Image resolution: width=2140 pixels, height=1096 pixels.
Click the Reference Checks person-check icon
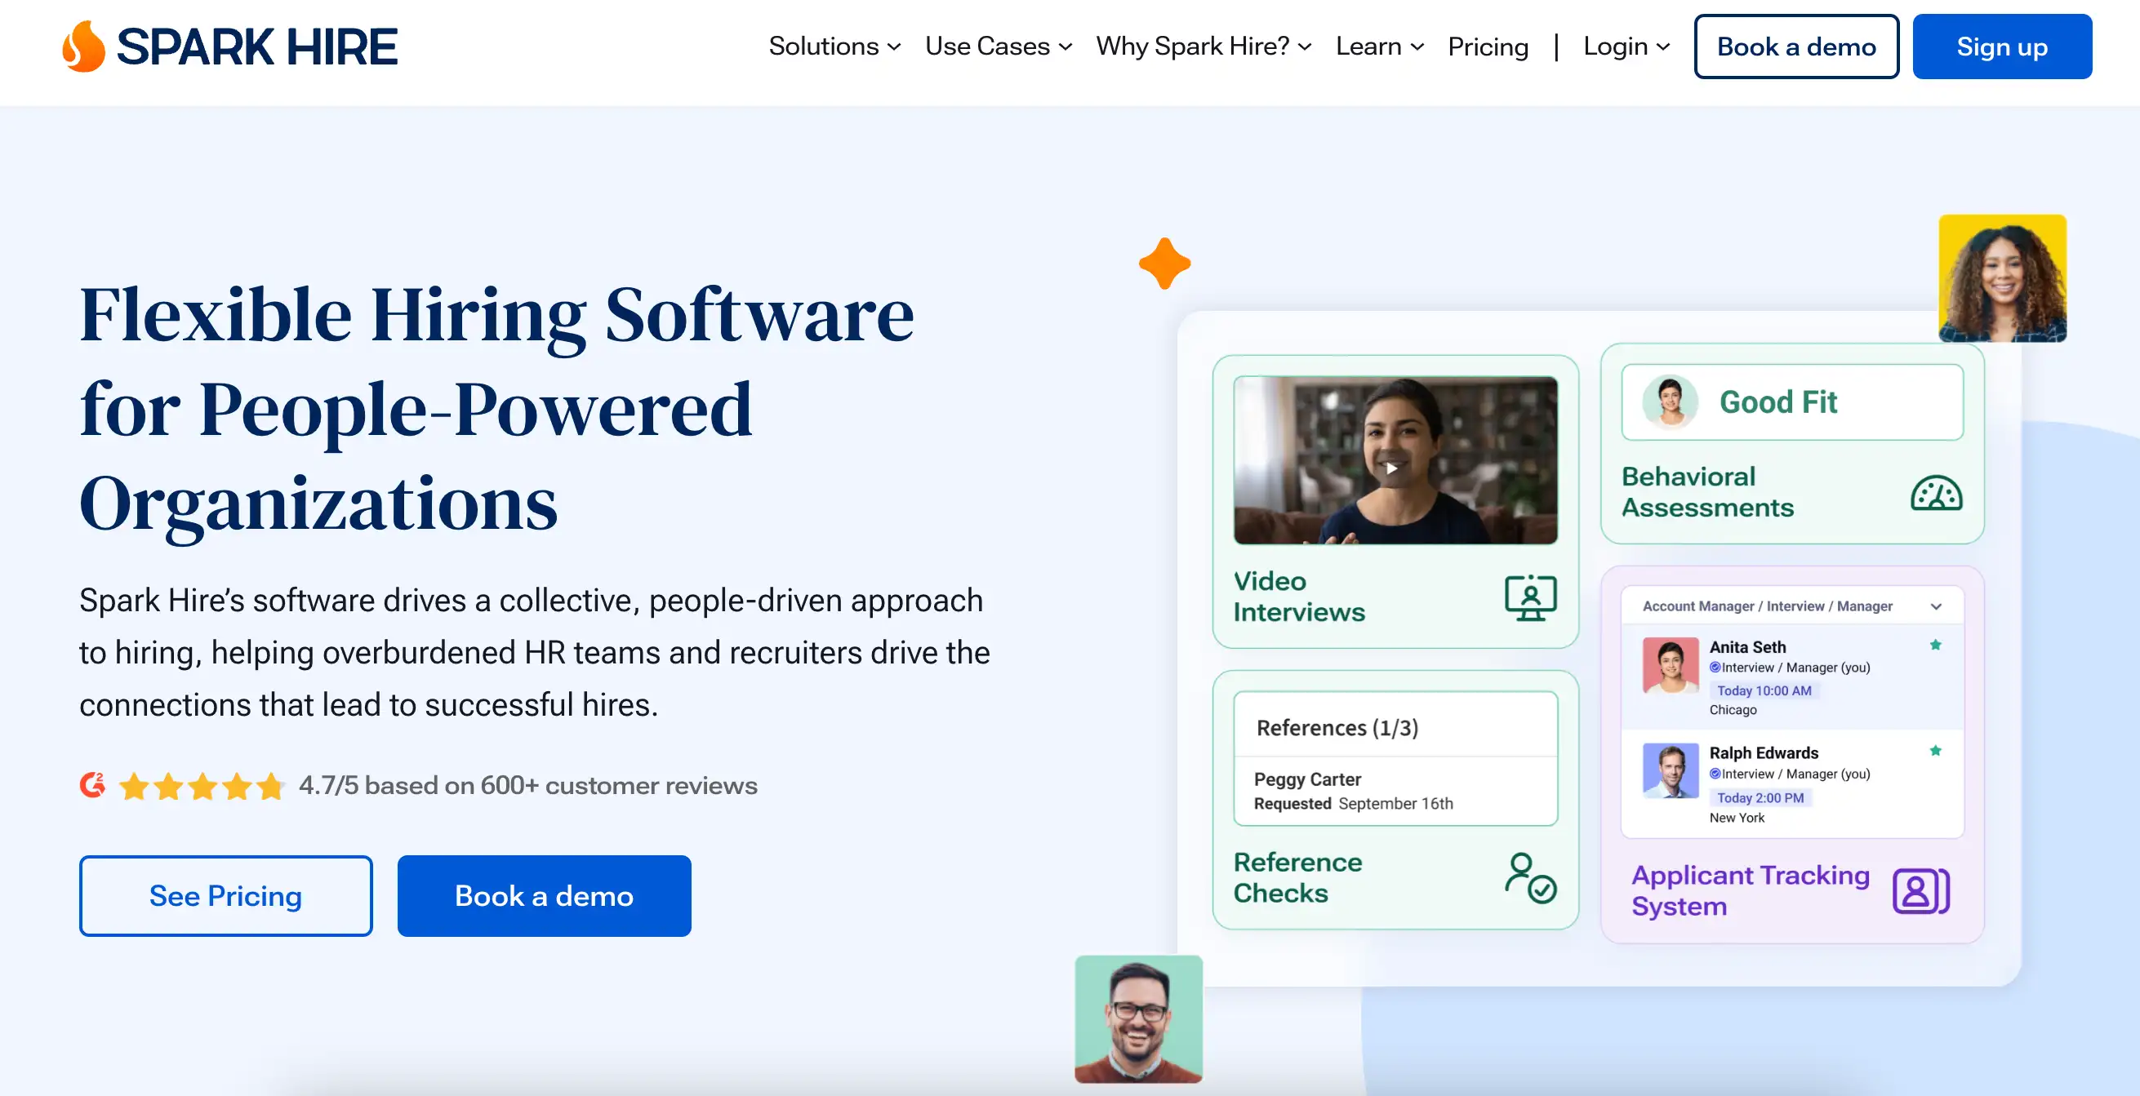(x=1530, y=877)
